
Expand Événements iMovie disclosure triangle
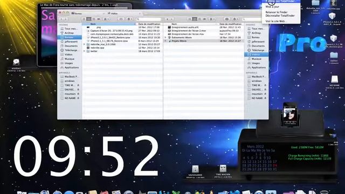tap(165, 38)
